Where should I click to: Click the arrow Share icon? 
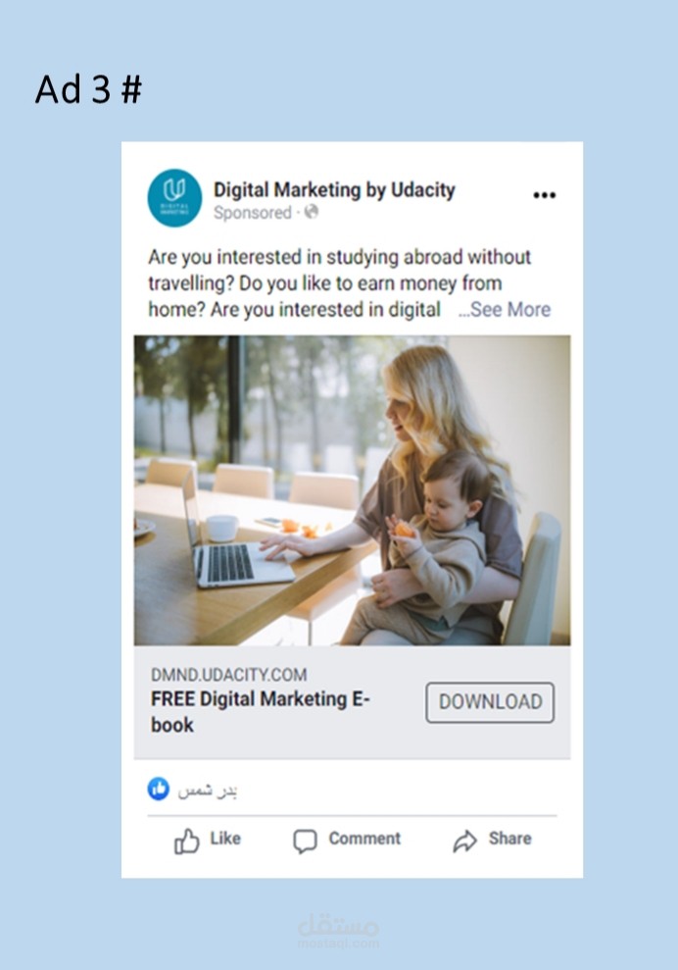click(x=464, y=841)
